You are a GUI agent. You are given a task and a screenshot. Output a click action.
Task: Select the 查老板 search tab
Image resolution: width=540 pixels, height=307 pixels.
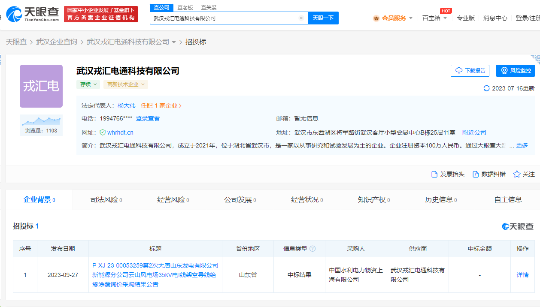185,8
